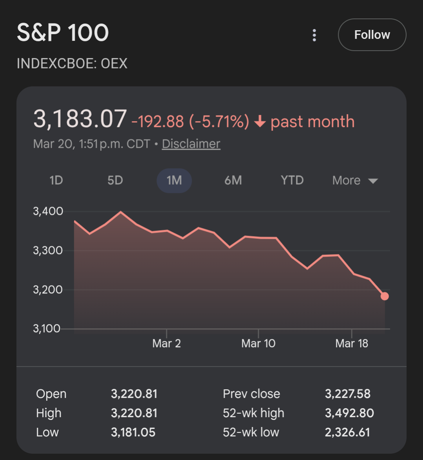Screen dimensions: 423x460
Task: Click the S&P 100 index title
Action: pos(63,33)
